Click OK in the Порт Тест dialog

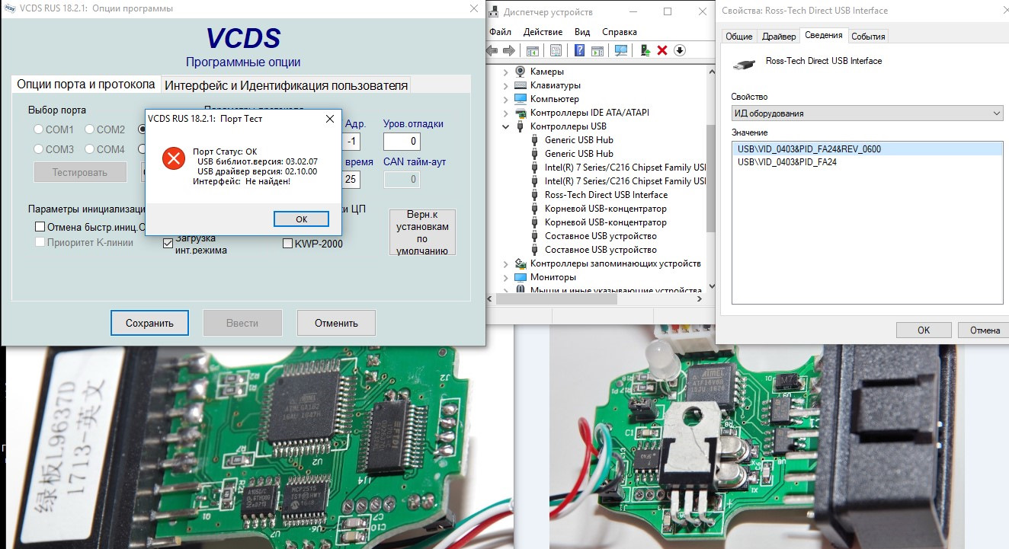(301, 219)
